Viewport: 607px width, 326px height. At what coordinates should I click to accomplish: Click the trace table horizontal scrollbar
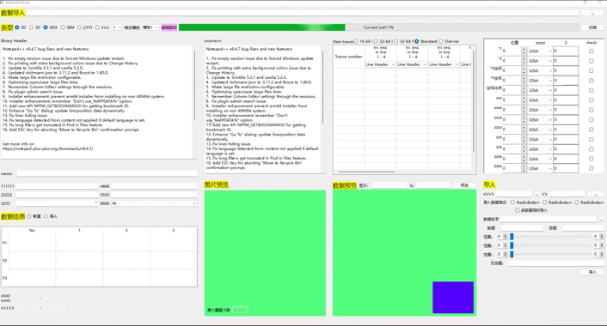click(x=366, y=172)
